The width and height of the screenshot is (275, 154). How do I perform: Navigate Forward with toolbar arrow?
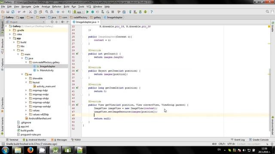(x=63, y=12)
